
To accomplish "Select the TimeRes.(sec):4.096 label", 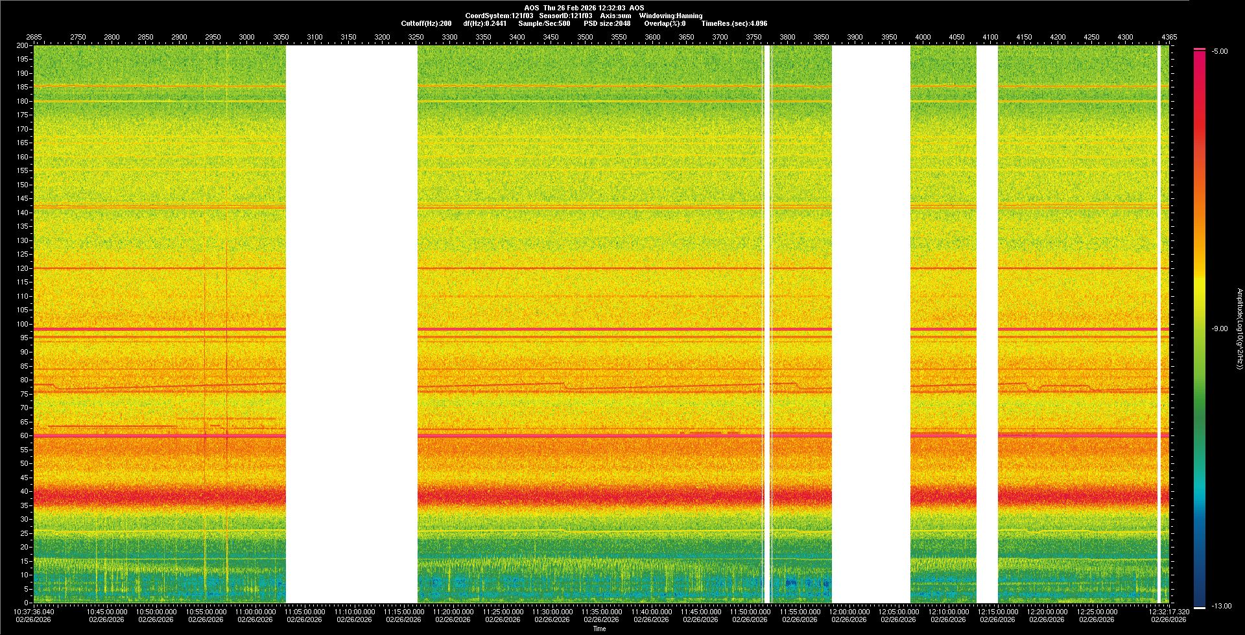I will pyautogui.click(x=734, y=23).
